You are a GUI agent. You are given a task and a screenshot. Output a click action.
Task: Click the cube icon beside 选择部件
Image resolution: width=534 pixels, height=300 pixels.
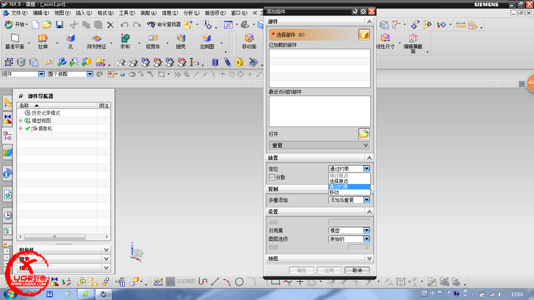pos(364,35)
